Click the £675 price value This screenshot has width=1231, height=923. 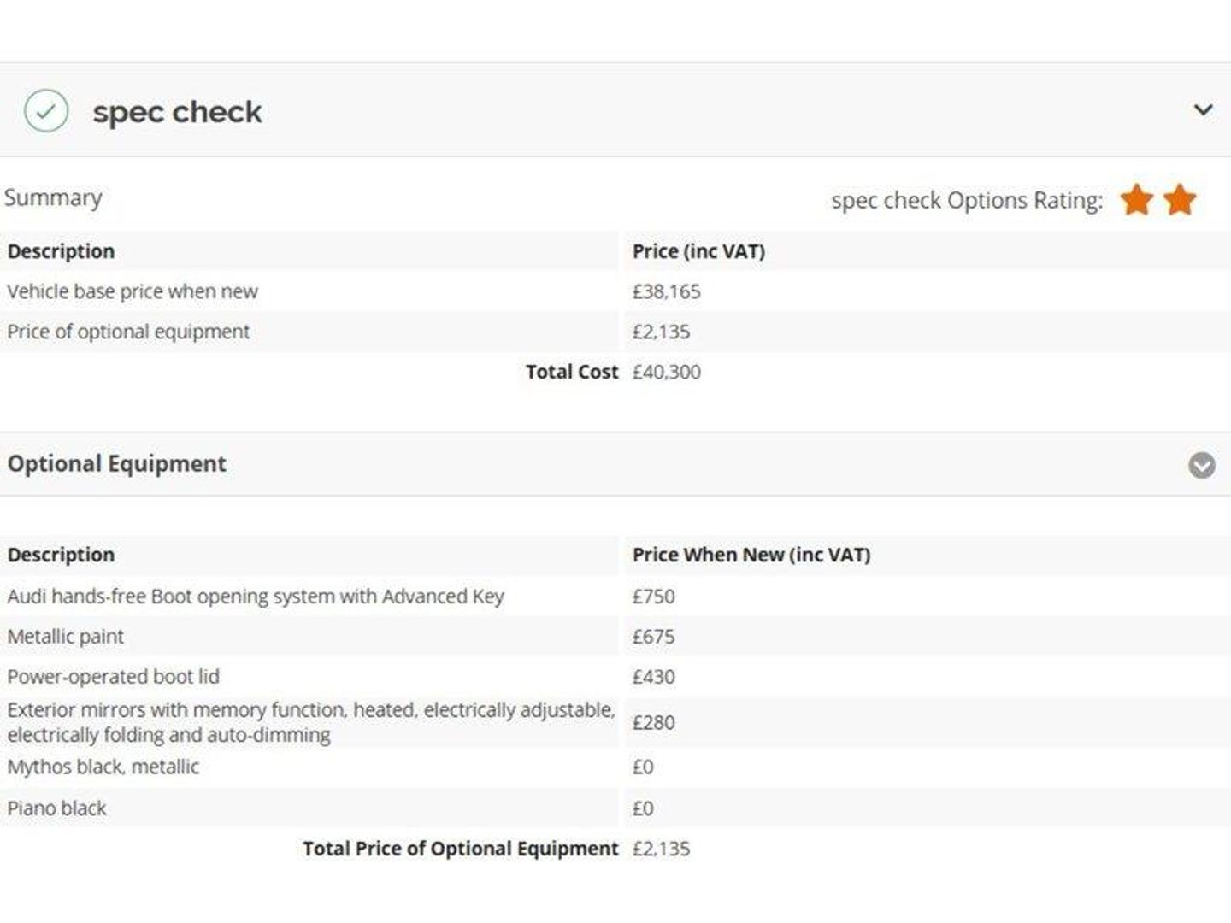(653, 637)
